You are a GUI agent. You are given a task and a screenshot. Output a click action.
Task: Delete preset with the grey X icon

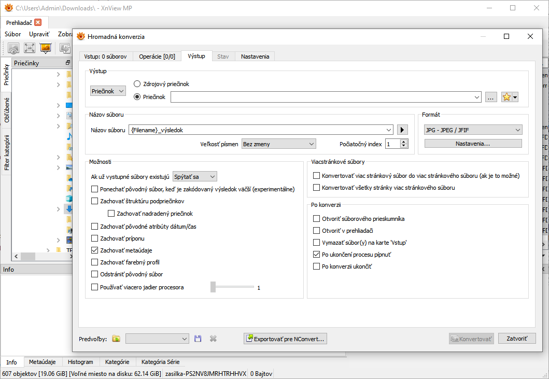(213, 339)
